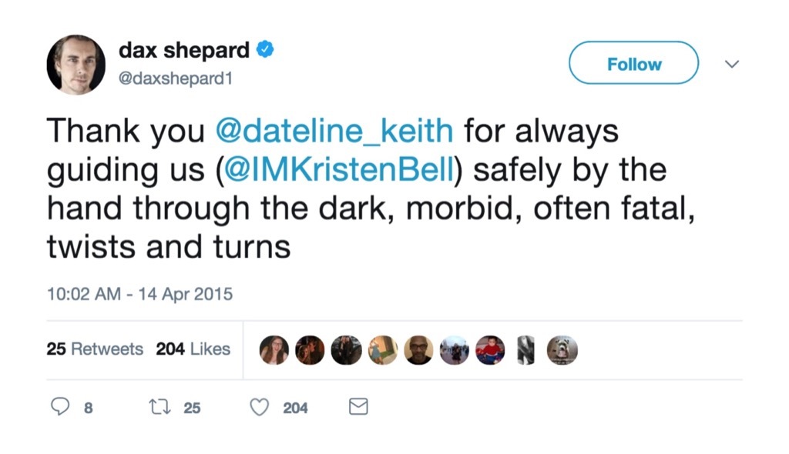Click the first liker's profile avatar thumbnail
The image size is (789, 454).
274,350
